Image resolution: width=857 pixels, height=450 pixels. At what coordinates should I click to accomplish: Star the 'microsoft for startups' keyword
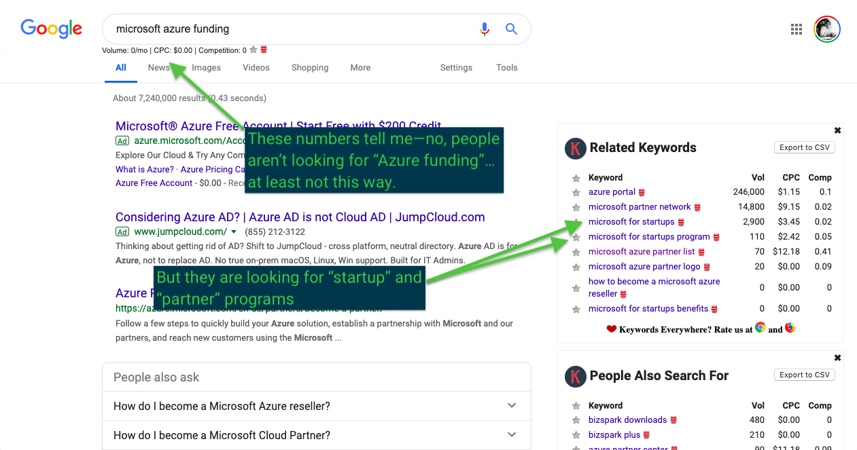point(576,222)
